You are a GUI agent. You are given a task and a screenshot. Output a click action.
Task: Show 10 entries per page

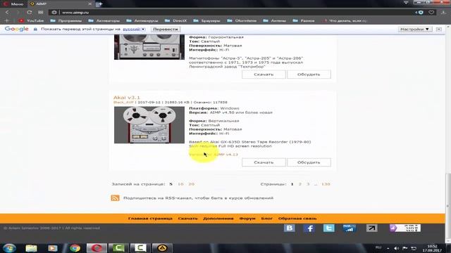pyautogui.click(x=180, y=184)
